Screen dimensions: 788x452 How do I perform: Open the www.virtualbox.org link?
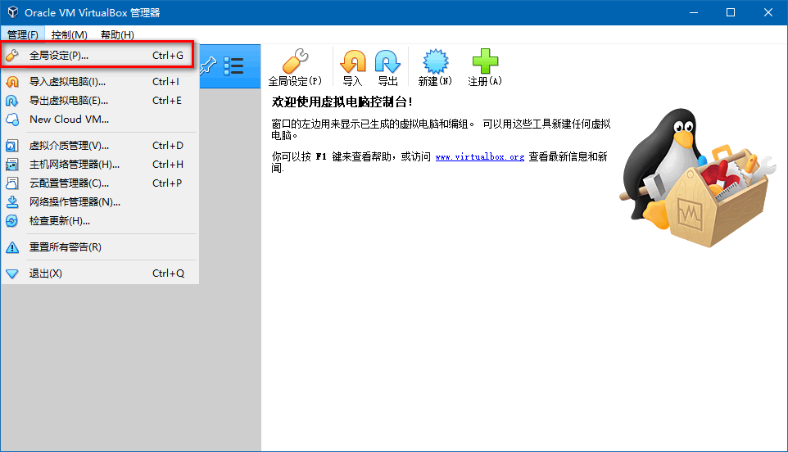pos(479,156)
